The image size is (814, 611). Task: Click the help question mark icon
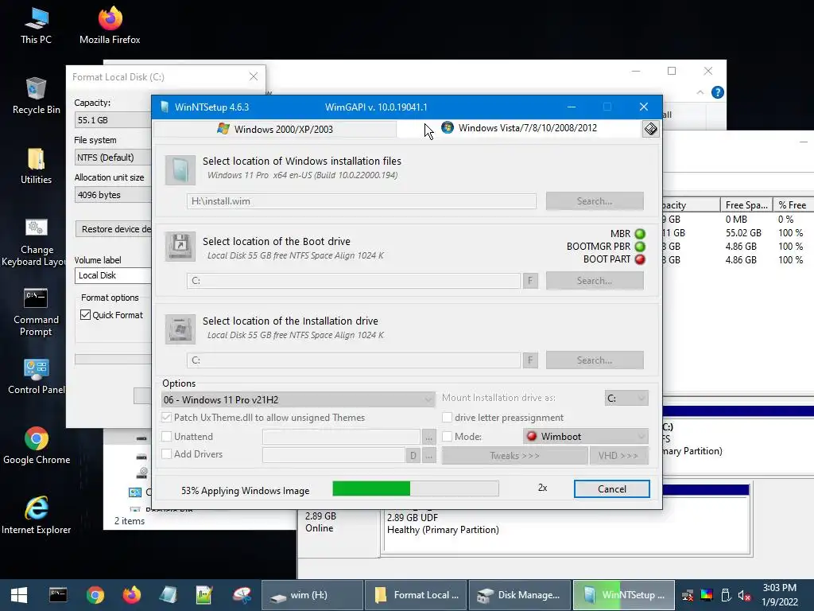718,92
